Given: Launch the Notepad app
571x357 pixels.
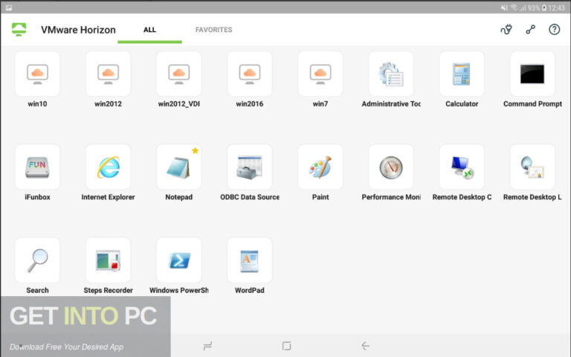Looking at the screenshot, I should [178, 167].
